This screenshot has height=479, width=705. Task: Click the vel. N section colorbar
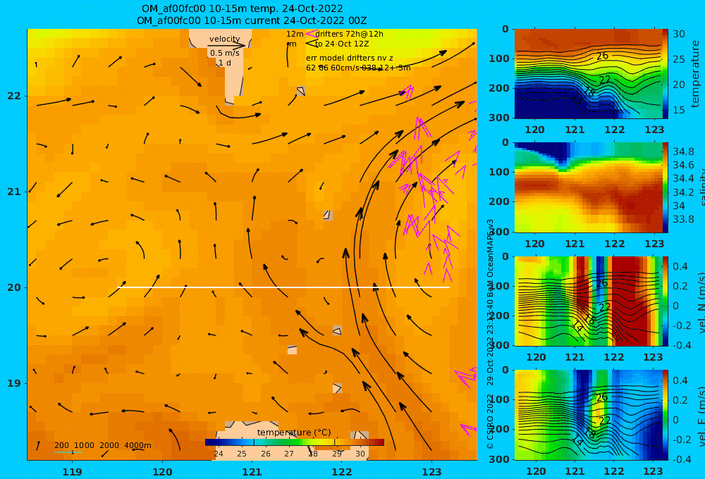click(x=666, y=301)
